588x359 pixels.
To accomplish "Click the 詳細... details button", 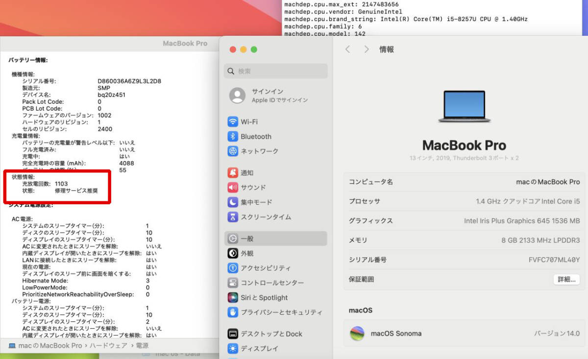I will point(566,279).
